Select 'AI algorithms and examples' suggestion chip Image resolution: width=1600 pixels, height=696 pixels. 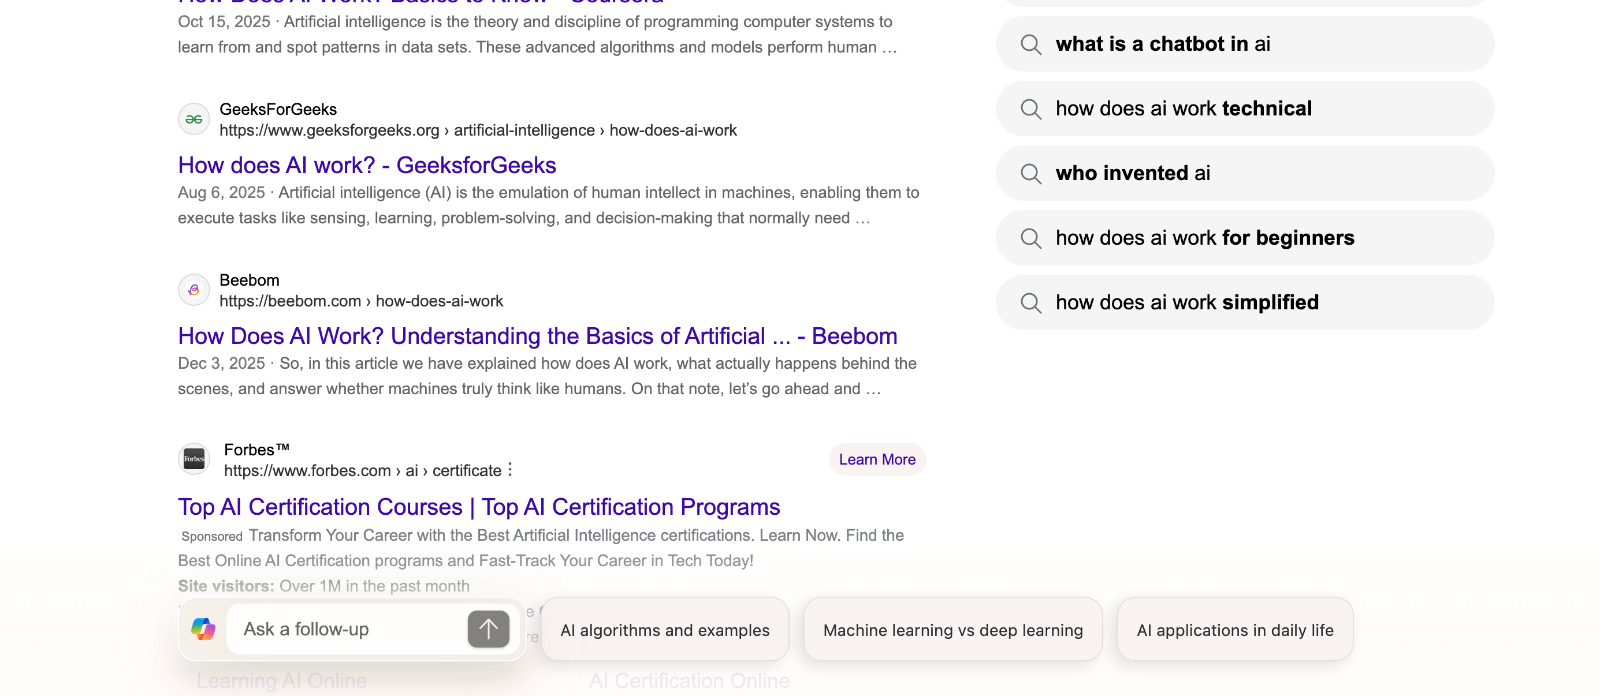click(x=664, y=630)
